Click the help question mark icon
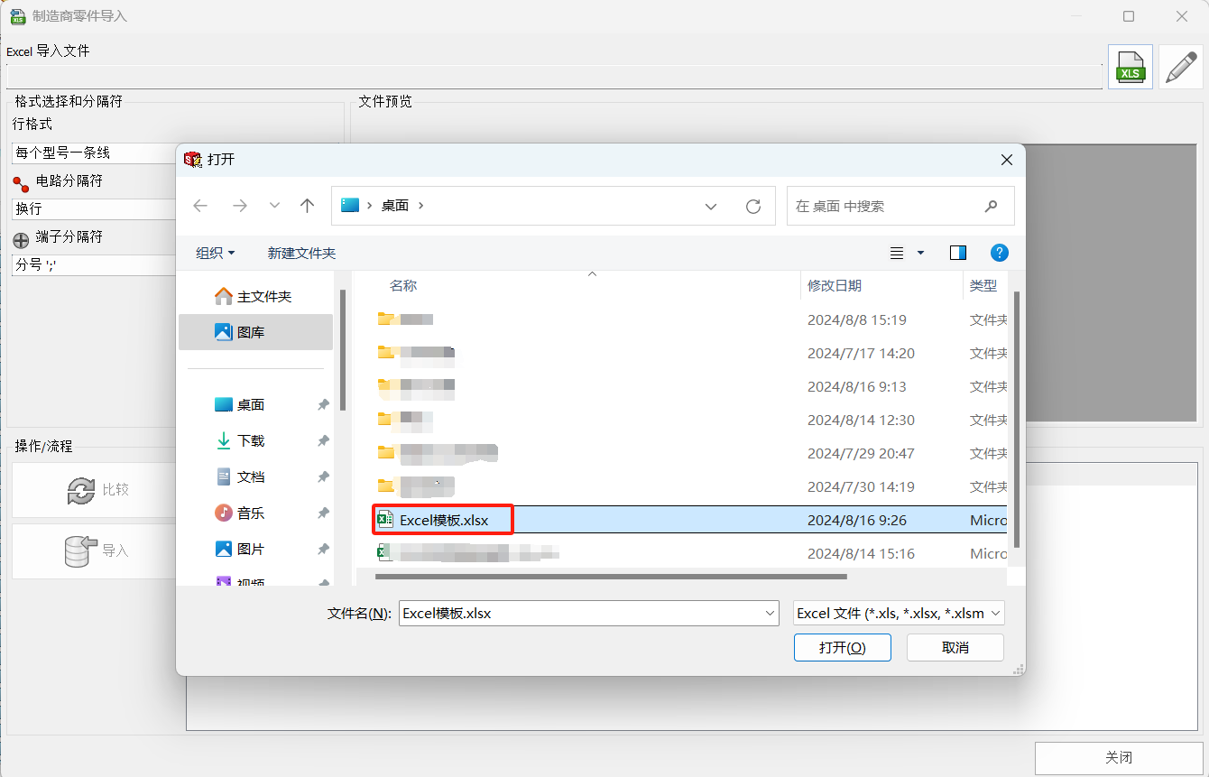1209x777 pixels. click(x=999, y=253)
